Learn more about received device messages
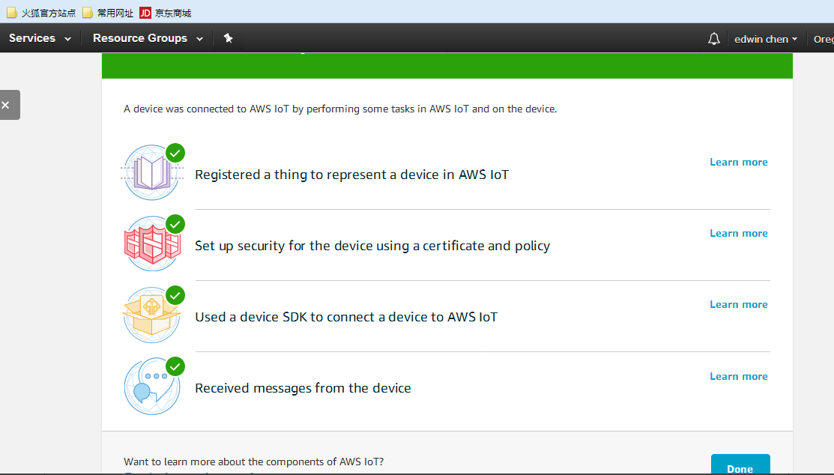The width and height of the screenshot is (834, 475). tap(739, 377)
